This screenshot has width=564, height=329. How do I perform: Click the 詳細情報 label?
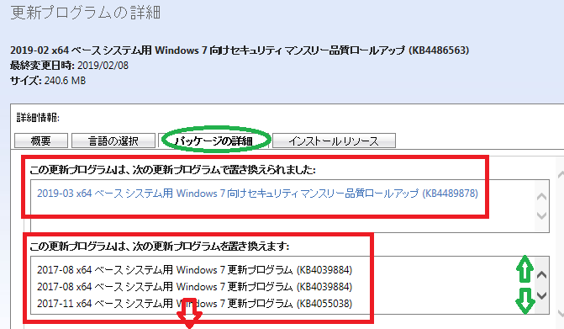coord(38,117)
